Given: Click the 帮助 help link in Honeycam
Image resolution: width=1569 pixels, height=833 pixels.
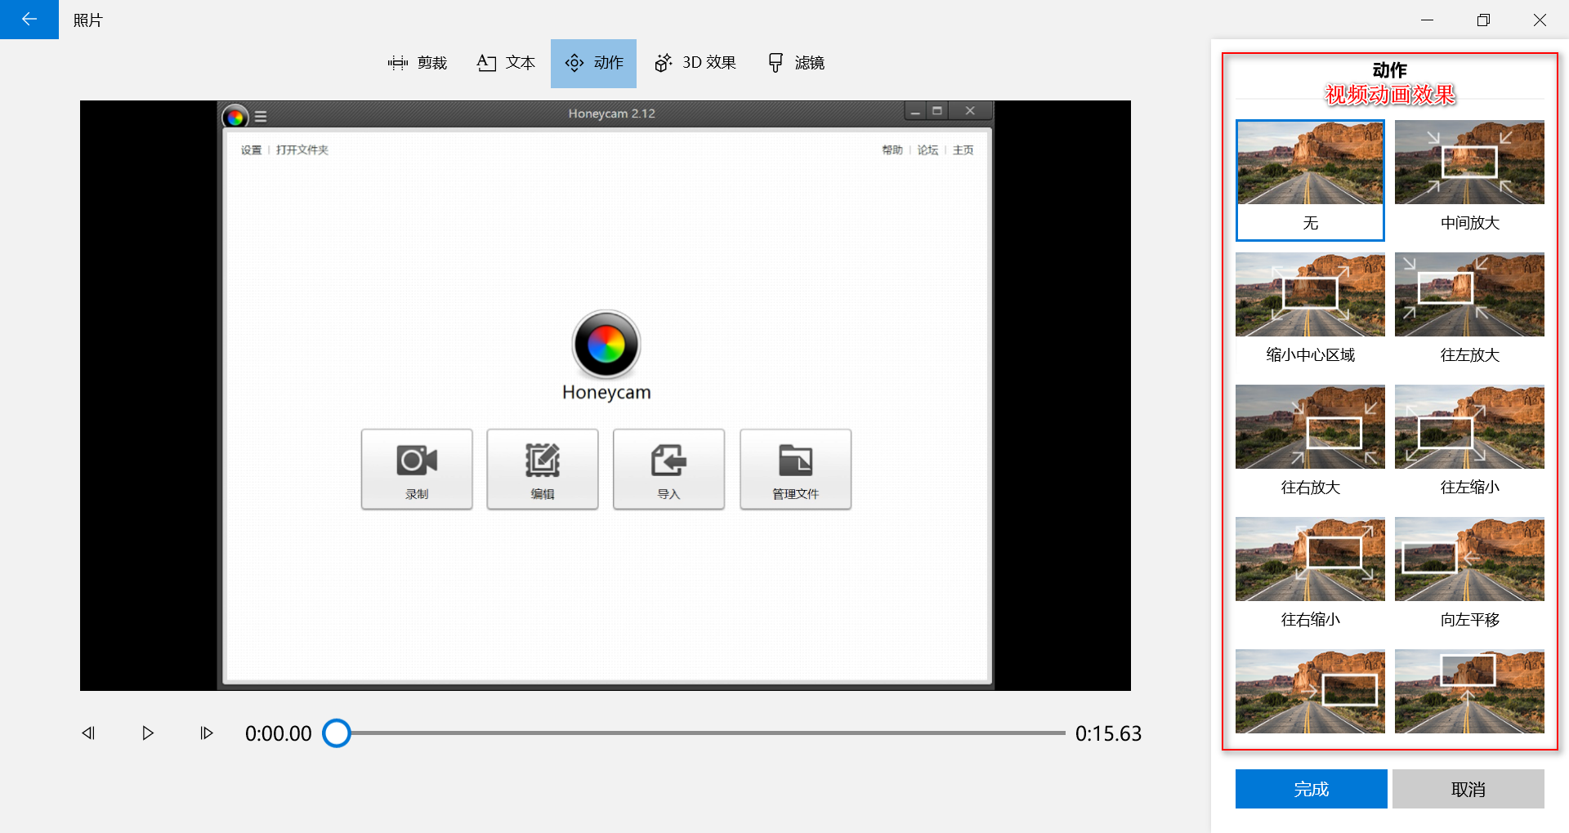Looking at the screenshot, I should click(x=892, y=150).
